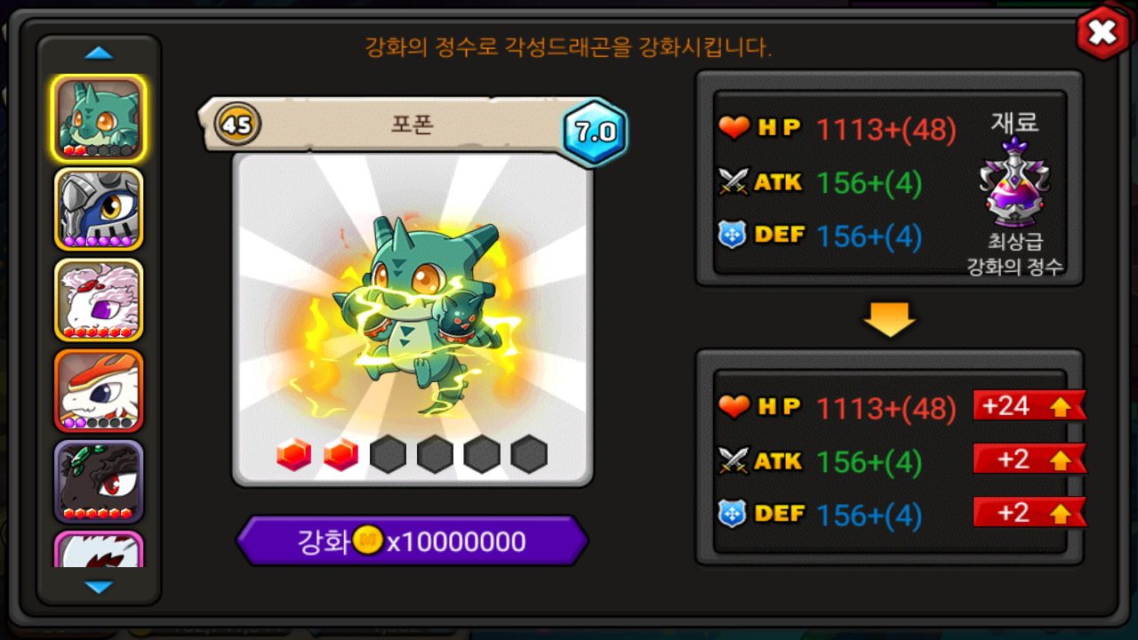Click the +24 HP increase banner
1138x640 pixels.
click(1030, 406)
